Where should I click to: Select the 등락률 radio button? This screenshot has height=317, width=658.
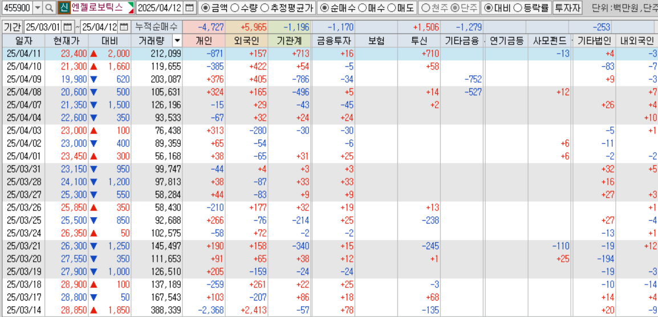click(518, 7)
